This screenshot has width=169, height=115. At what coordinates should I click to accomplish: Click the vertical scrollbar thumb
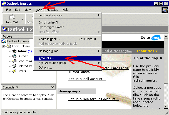pyautogui.click(x=166, y=61)
